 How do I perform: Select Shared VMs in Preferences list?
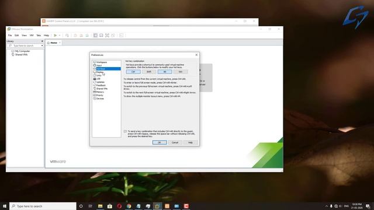tap(102, 89)
